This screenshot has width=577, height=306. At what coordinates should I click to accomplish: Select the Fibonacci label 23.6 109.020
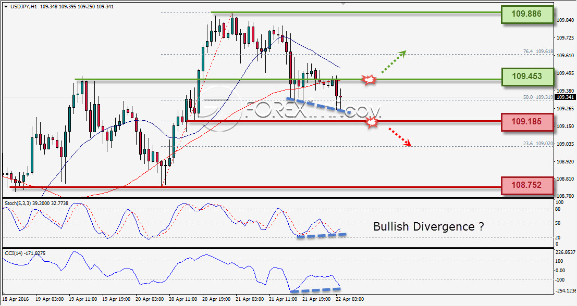[538, 144]
